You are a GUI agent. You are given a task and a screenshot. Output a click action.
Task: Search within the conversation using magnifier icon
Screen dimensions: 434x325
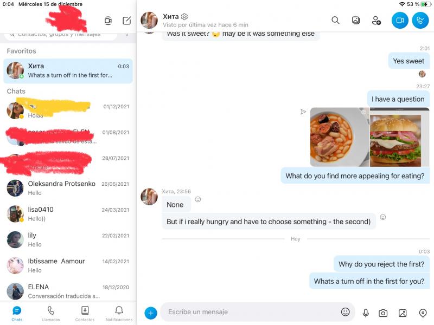(x=335, y=20)
